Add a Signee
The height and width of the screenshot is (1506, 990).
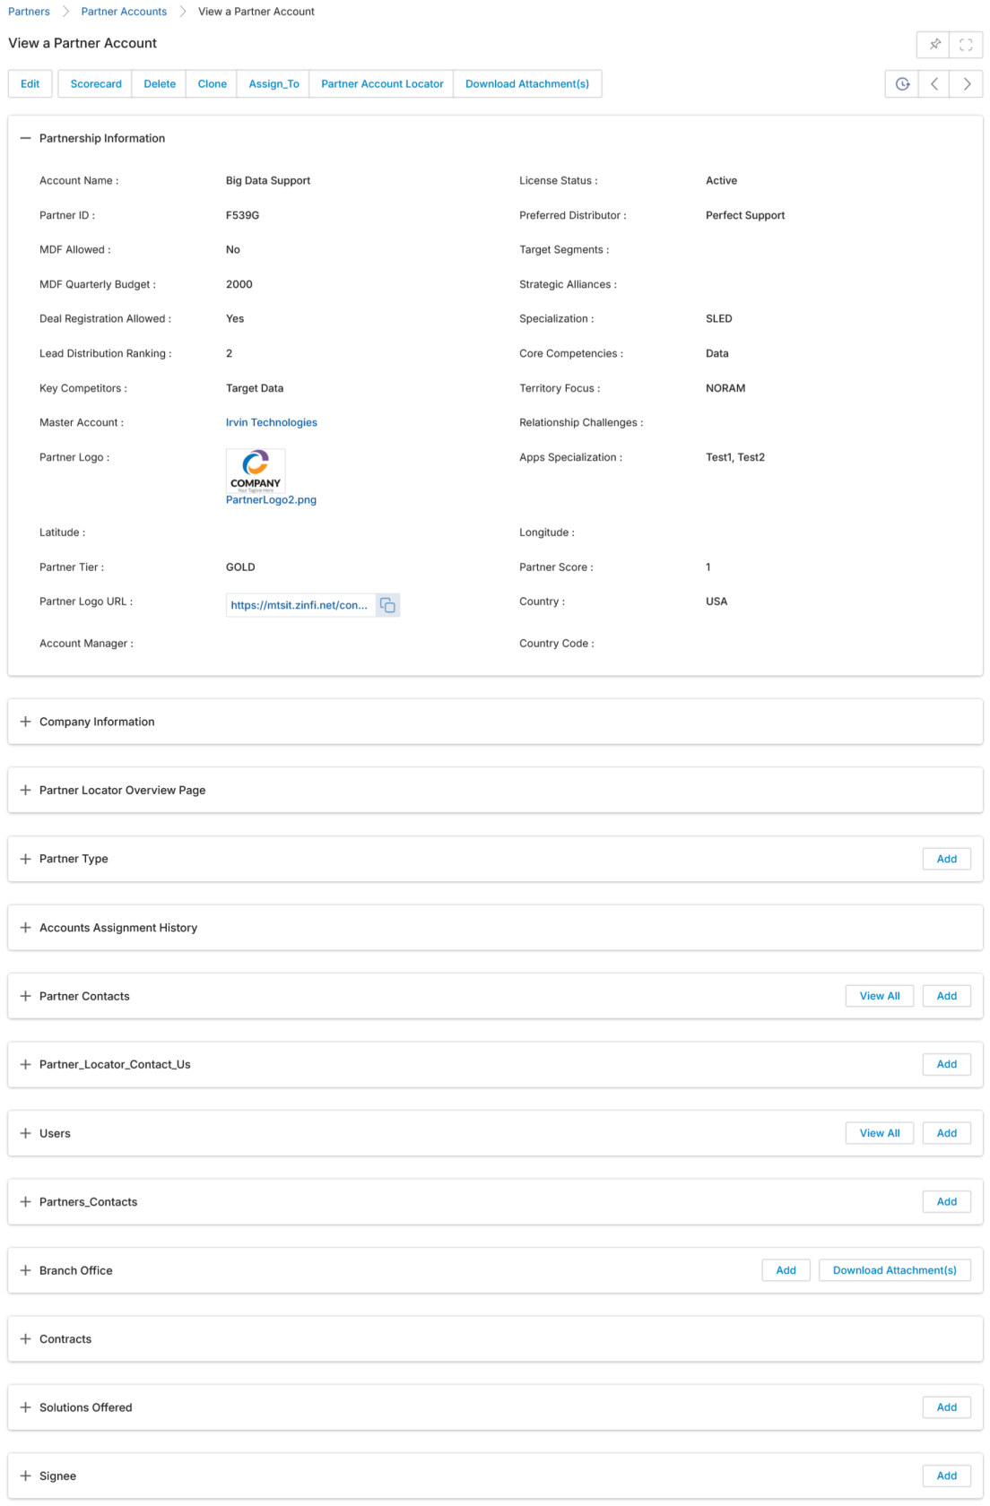[947, 1476]
